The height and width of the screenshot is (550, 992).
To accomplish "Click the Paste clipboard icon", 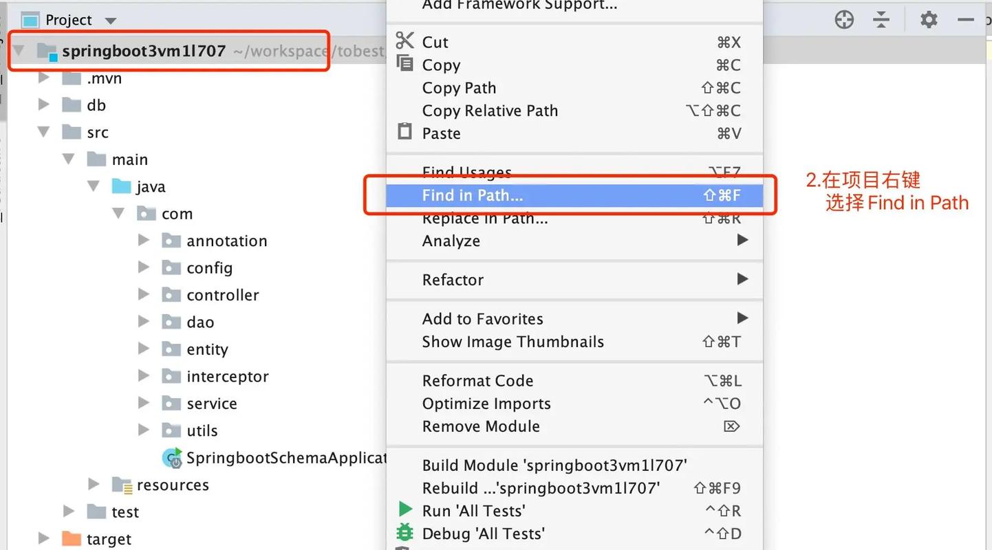I will click(404, 133).
